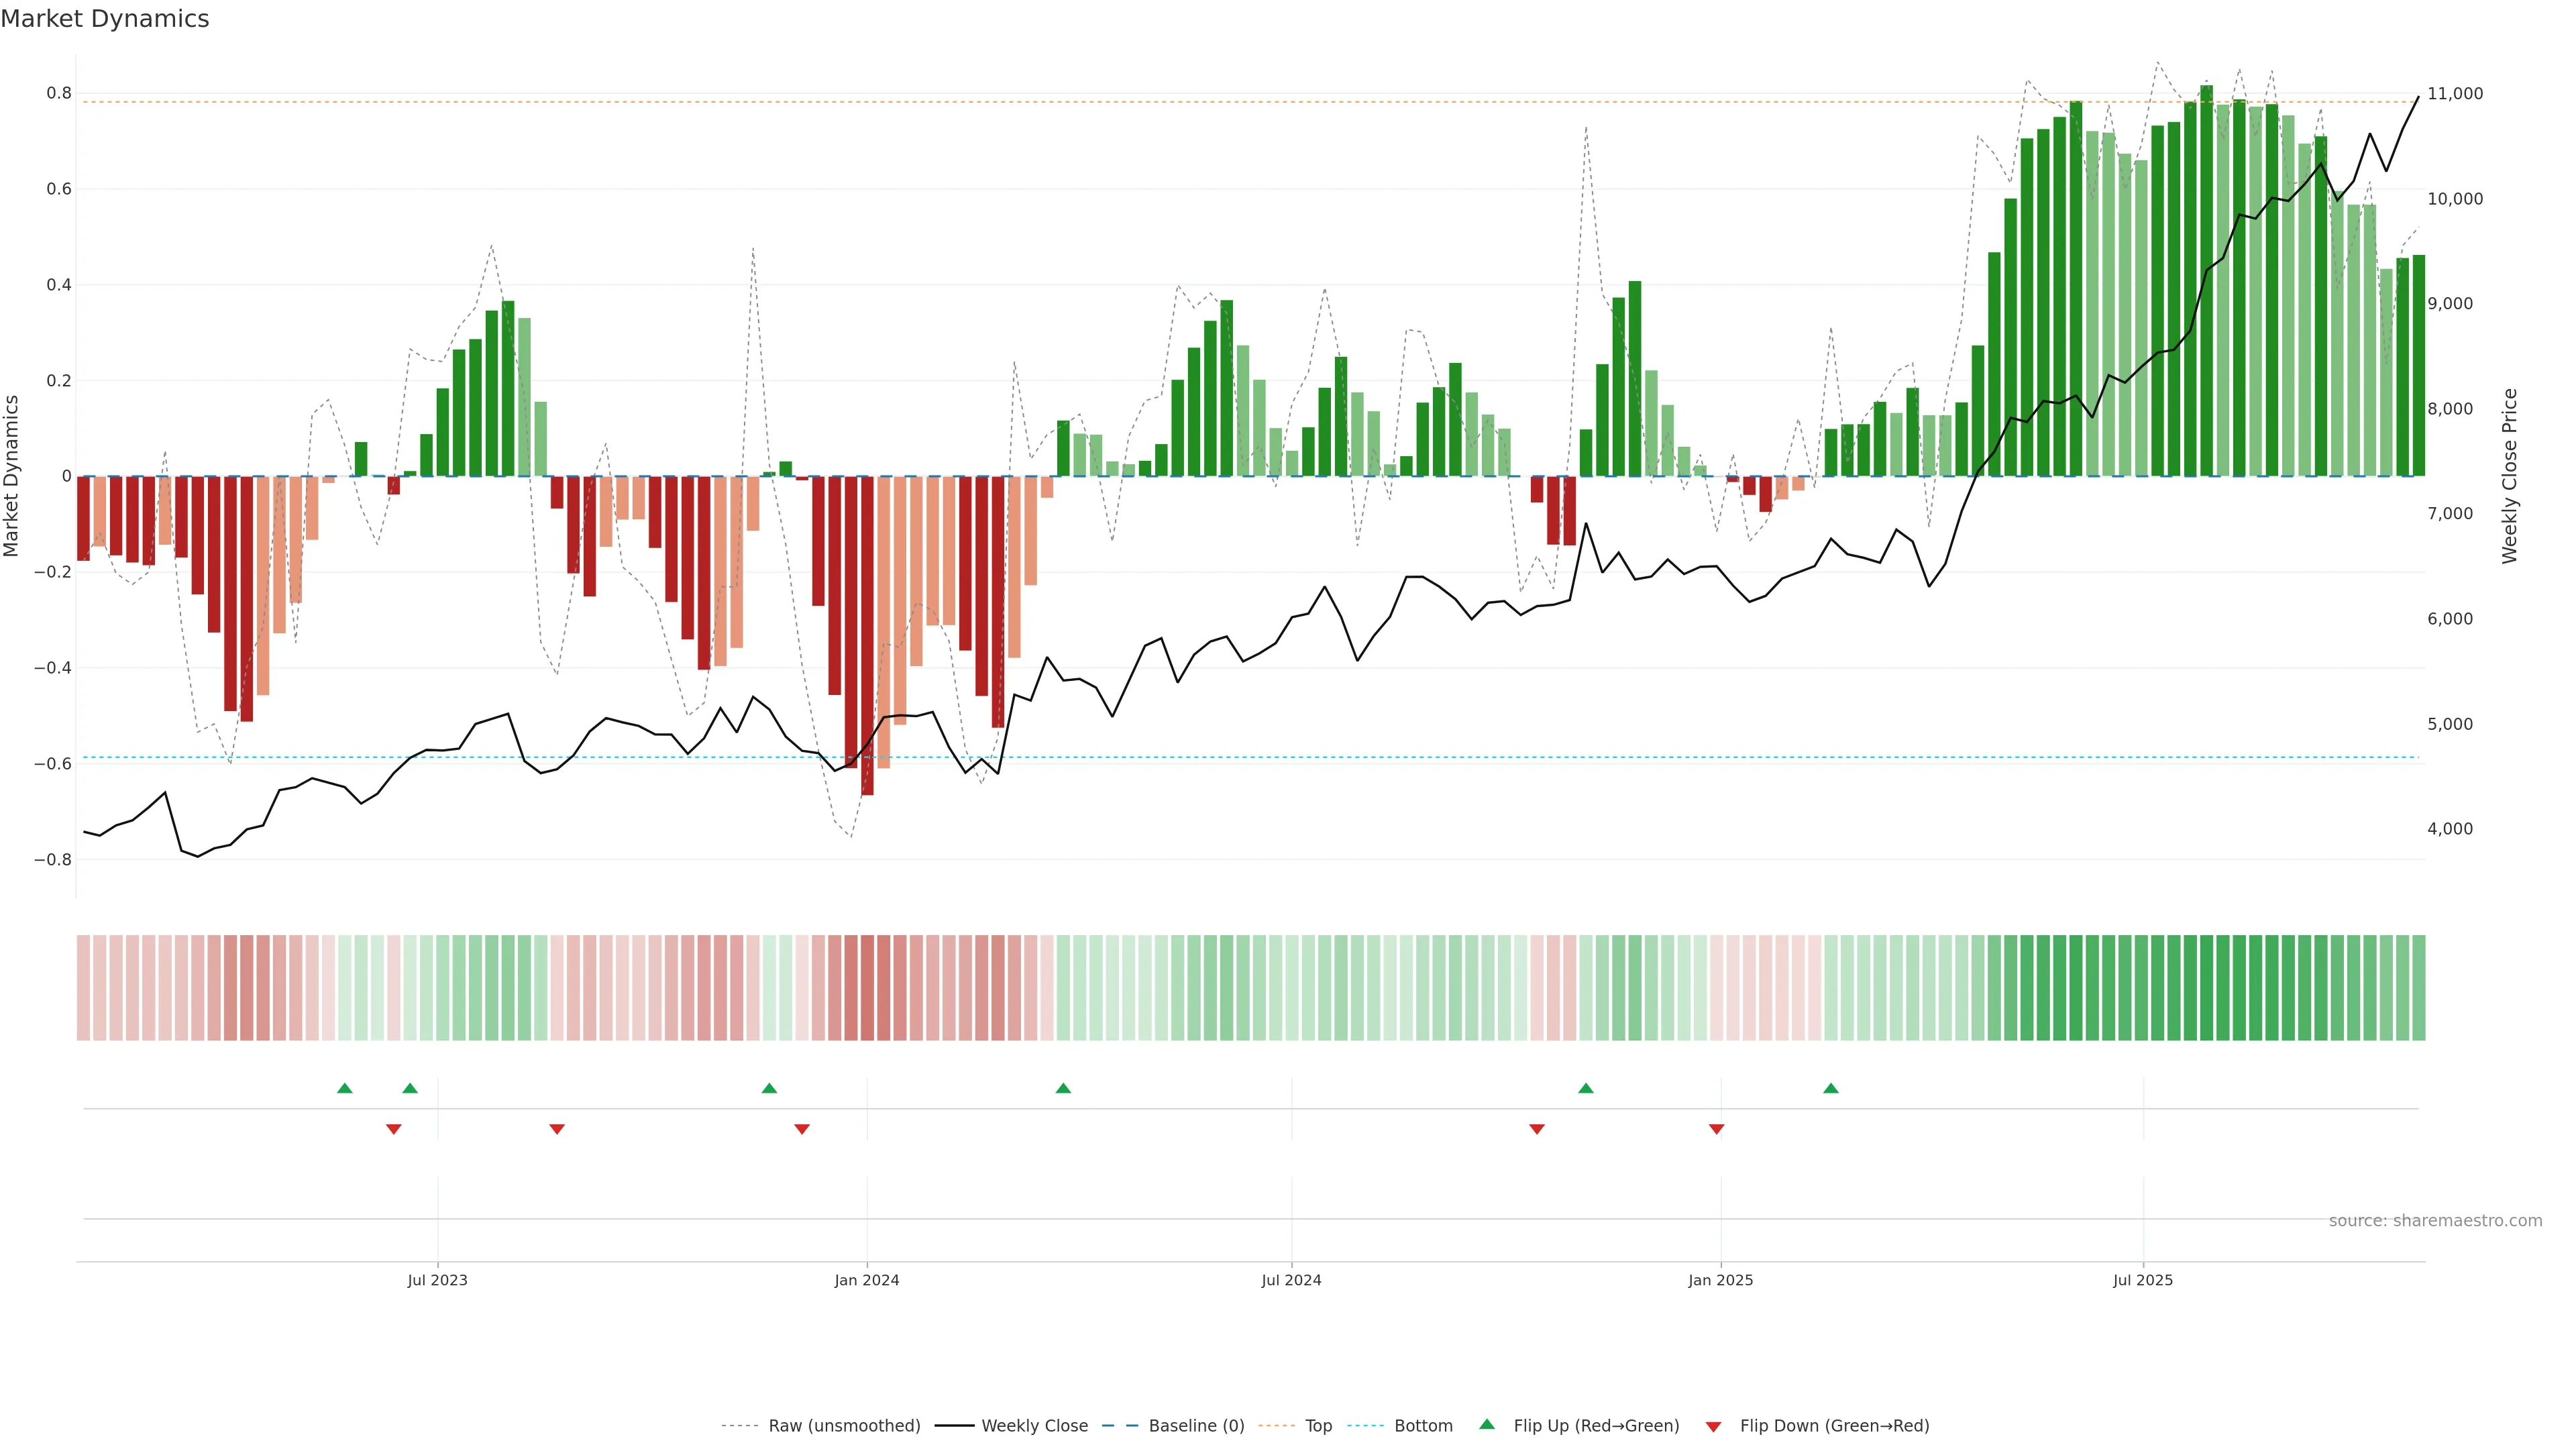Click the Flip Up green triangle legend icon

tap(1486, 1424)
